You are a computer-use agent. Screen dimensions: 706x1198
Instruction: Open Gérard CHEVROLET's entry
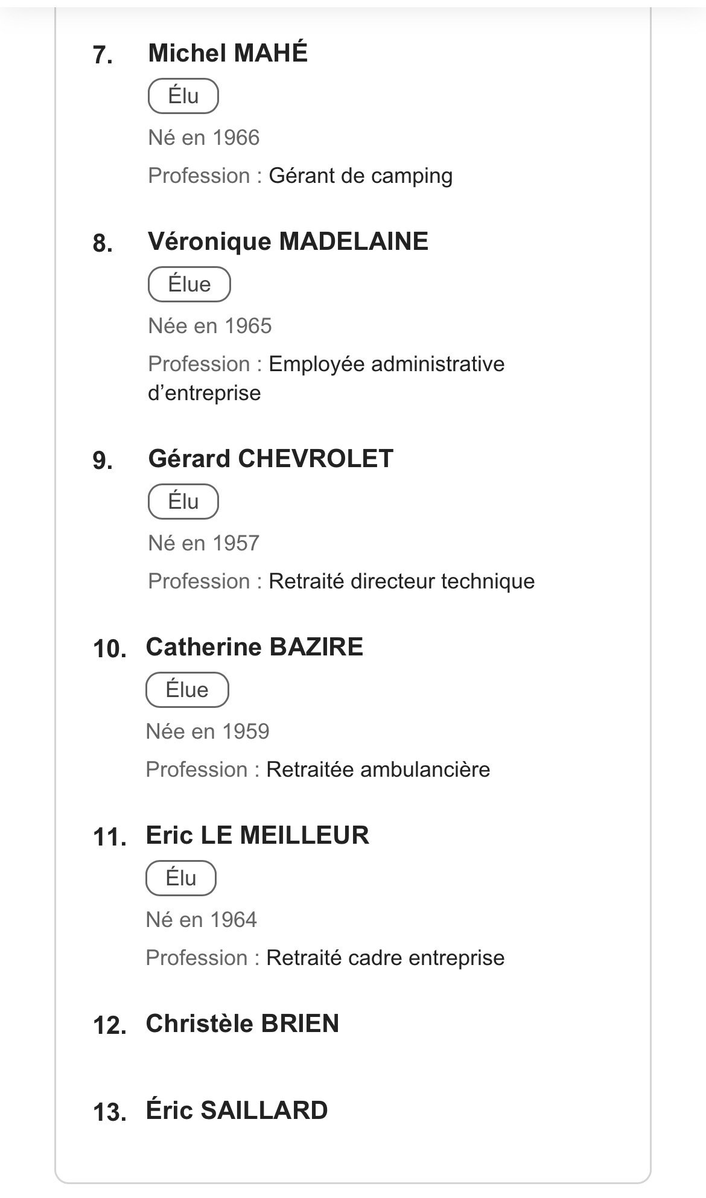[x=270, y=459]
